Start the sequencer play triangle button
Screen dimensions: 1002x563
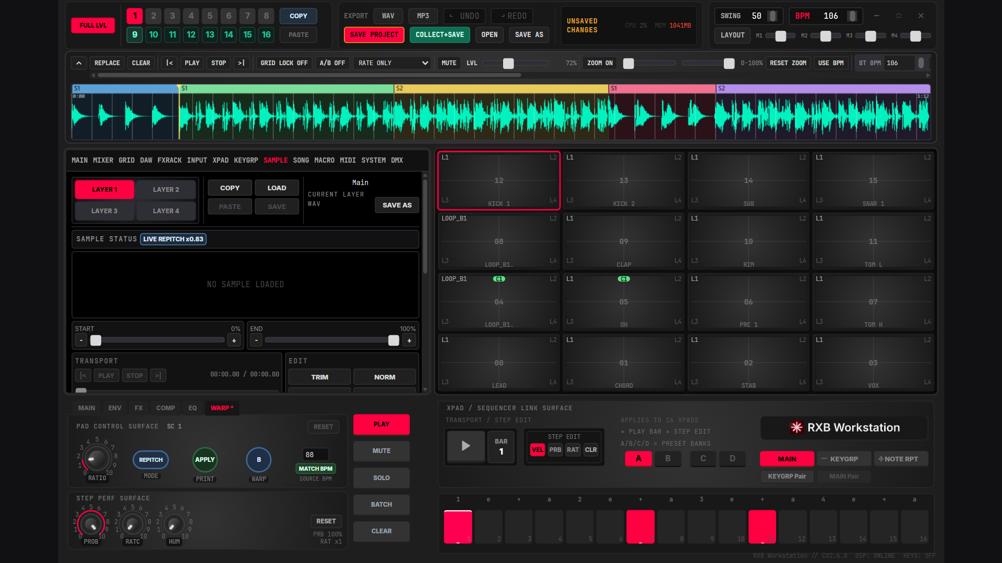point(466,446)
